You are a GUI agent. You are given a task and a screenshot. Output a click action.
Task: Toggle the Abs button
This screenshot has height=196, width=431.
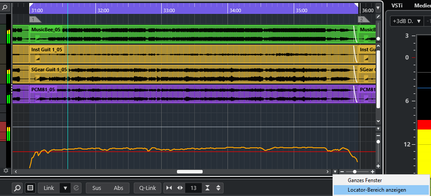point(119,188)
